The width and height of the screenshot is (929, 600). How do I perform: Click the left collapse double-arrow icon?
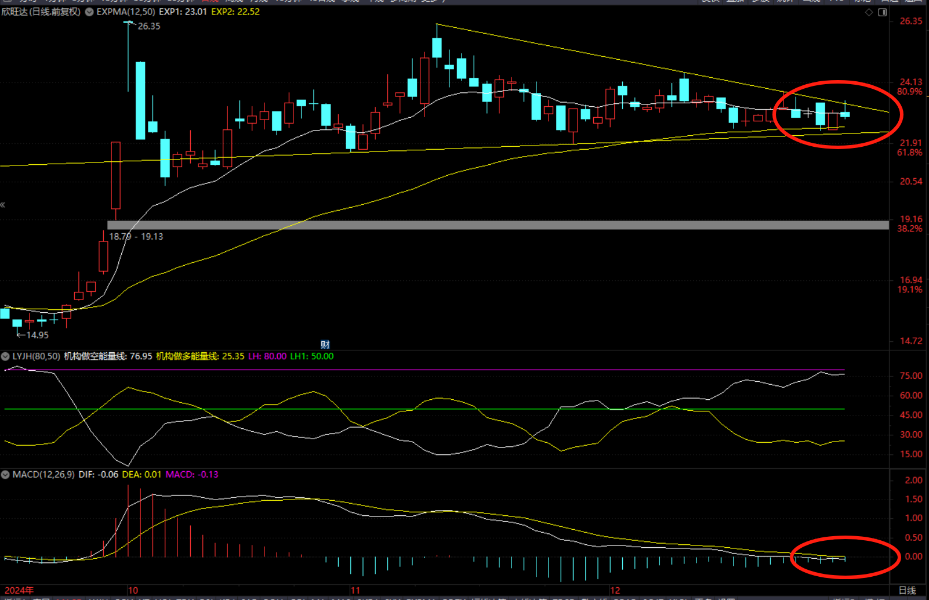click(x=3, y=205)
